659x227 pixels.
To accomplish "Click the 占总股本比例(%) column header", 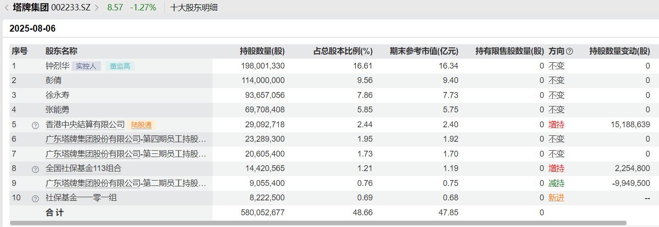I will point(343,51).
